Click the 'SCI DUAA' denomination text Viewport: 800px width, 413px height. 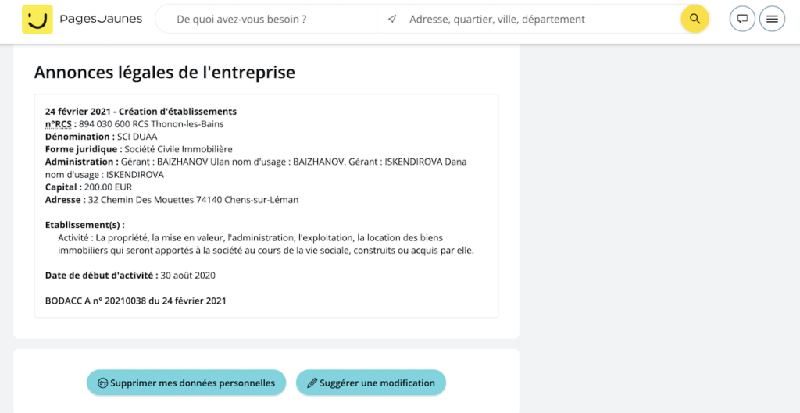click(x=137, y=137)
